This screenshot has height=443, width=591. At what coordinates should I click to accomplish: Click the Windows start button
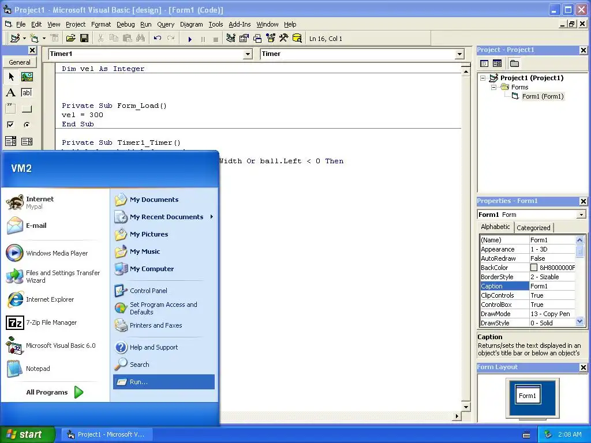tap(28, 434)
